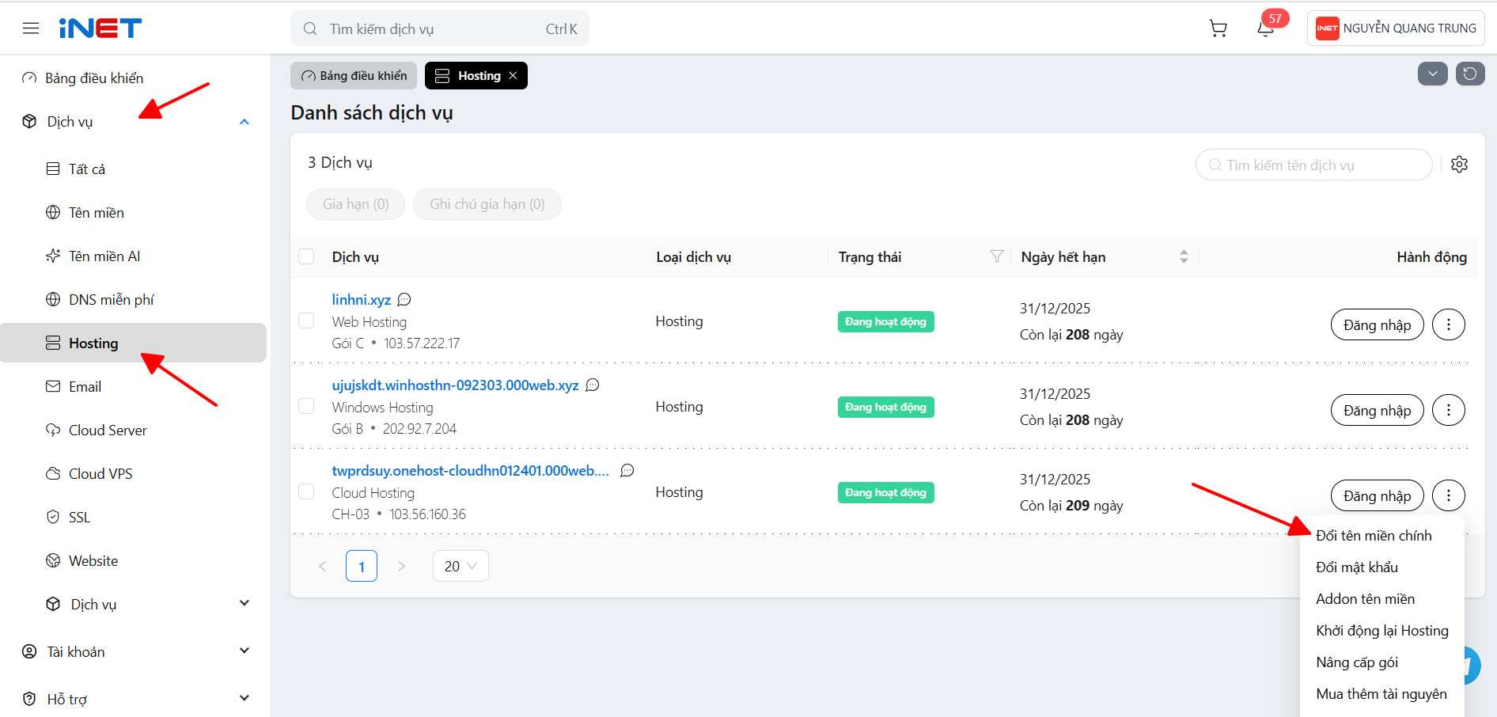The height and width of the screenshot is (717, 1497).
Task: Toggle the select-all checkbox in table header
Action: [306, 256]
